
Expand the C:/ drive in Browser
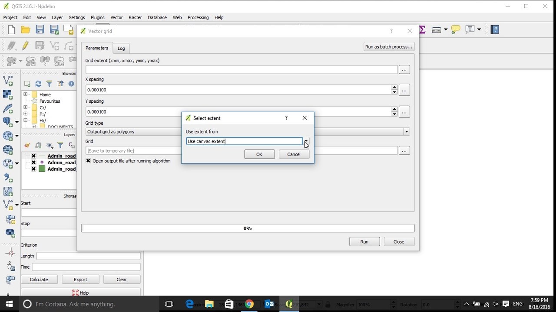[x=26, y=107]
